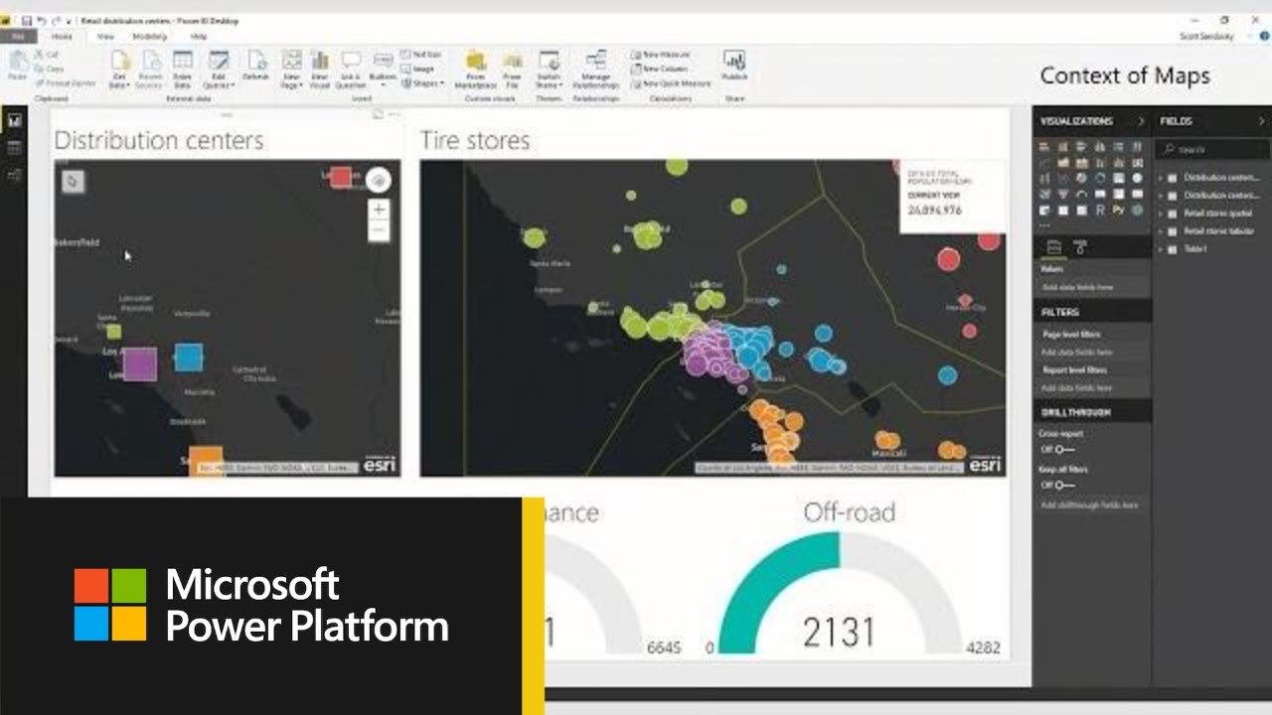Image resolution: width=1272 pixels, height=715 pixels.
Task: Select the Python visual icon
Action: (x=1119, y=210)
